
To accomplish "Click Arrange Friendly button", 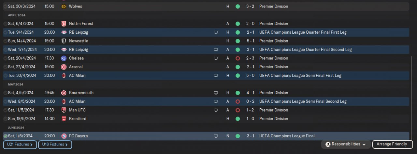I will click(x=392, y=144).
